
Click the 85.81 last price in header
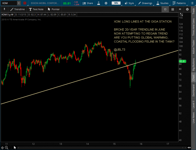click(67, 3)
